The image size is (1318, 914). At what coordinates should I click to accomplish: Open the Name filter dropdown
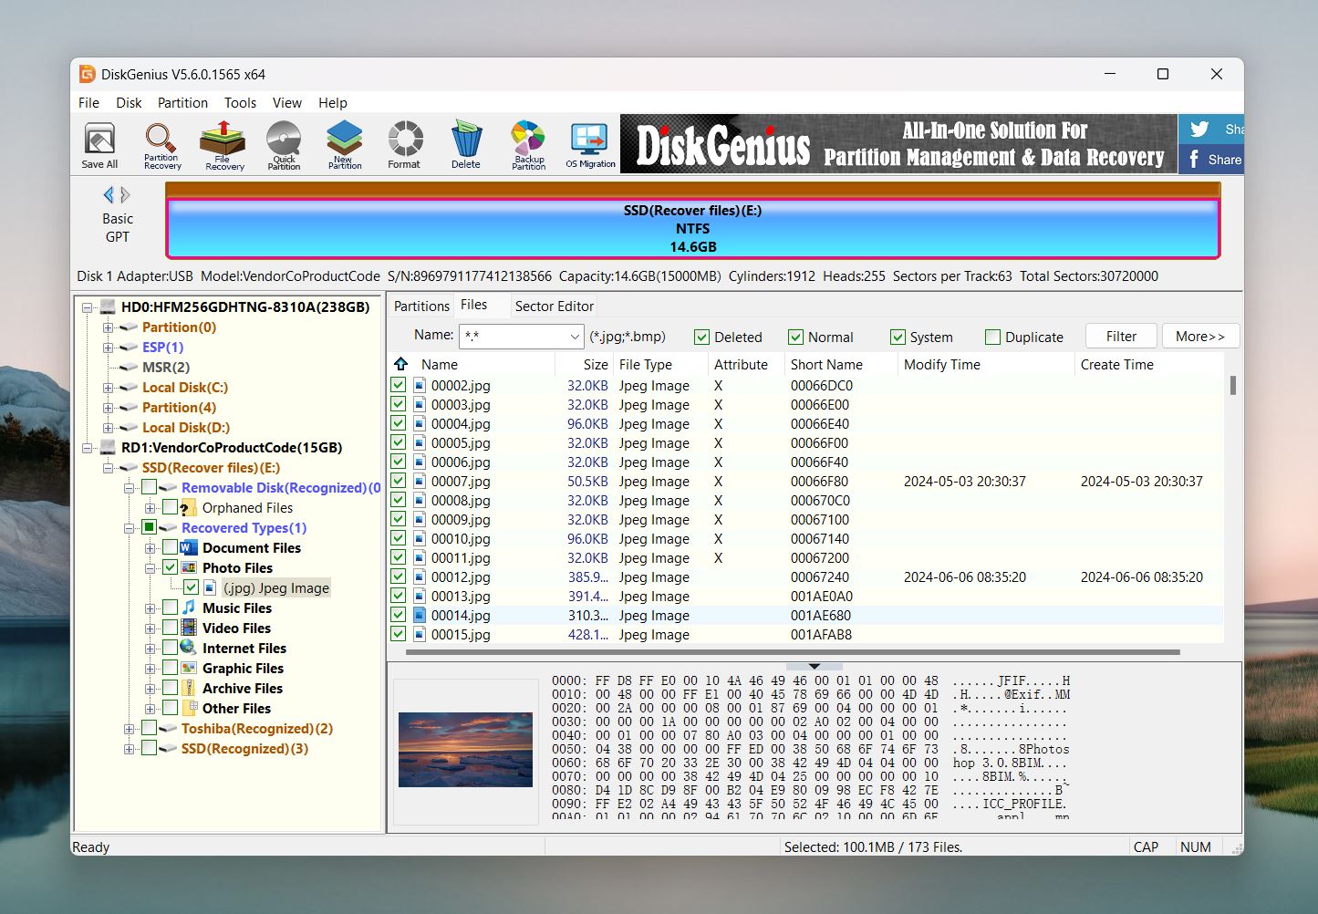(575, 337)
